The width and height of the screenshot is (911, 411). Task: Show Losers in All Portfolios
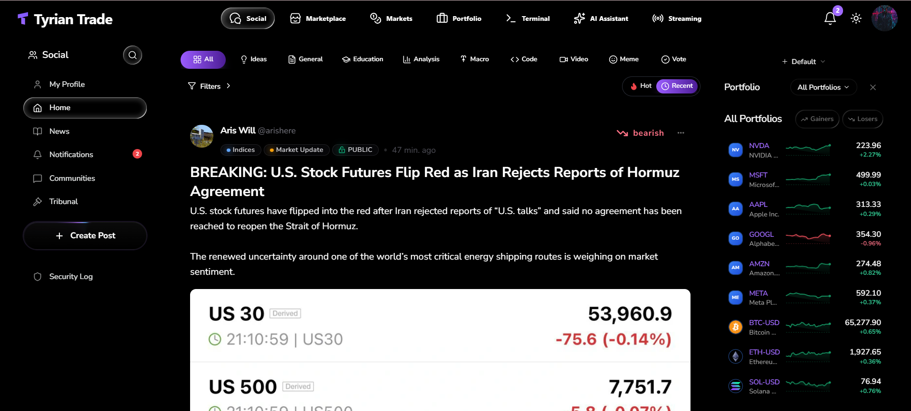click(x=863, y=119)
